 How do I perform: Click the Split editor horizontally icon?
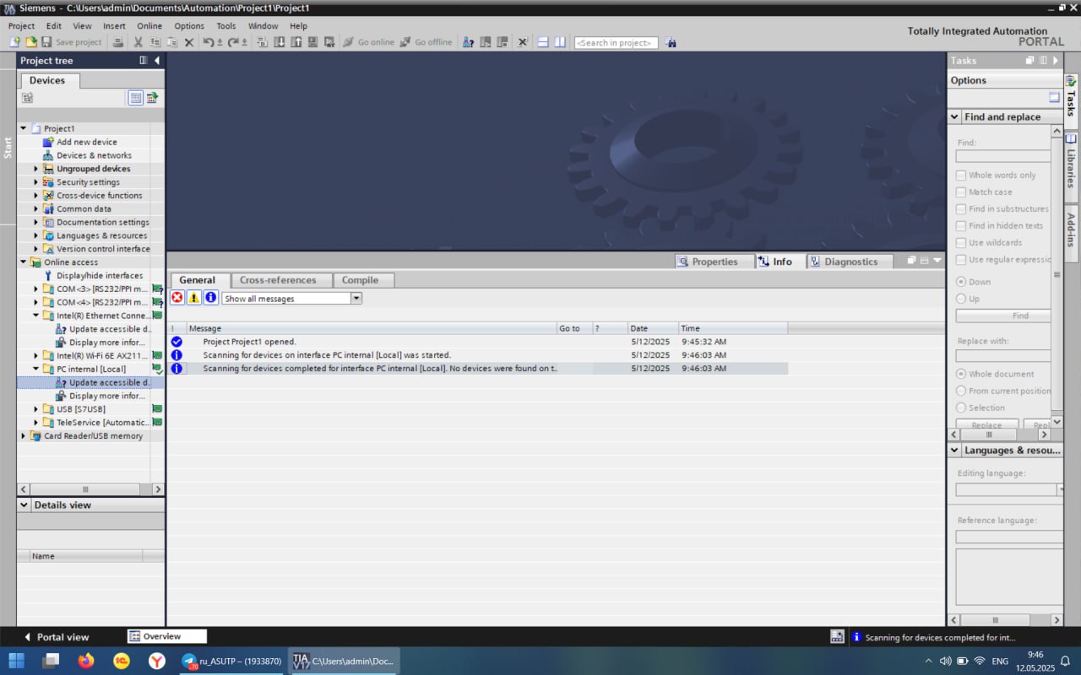(x=543, y=42)
